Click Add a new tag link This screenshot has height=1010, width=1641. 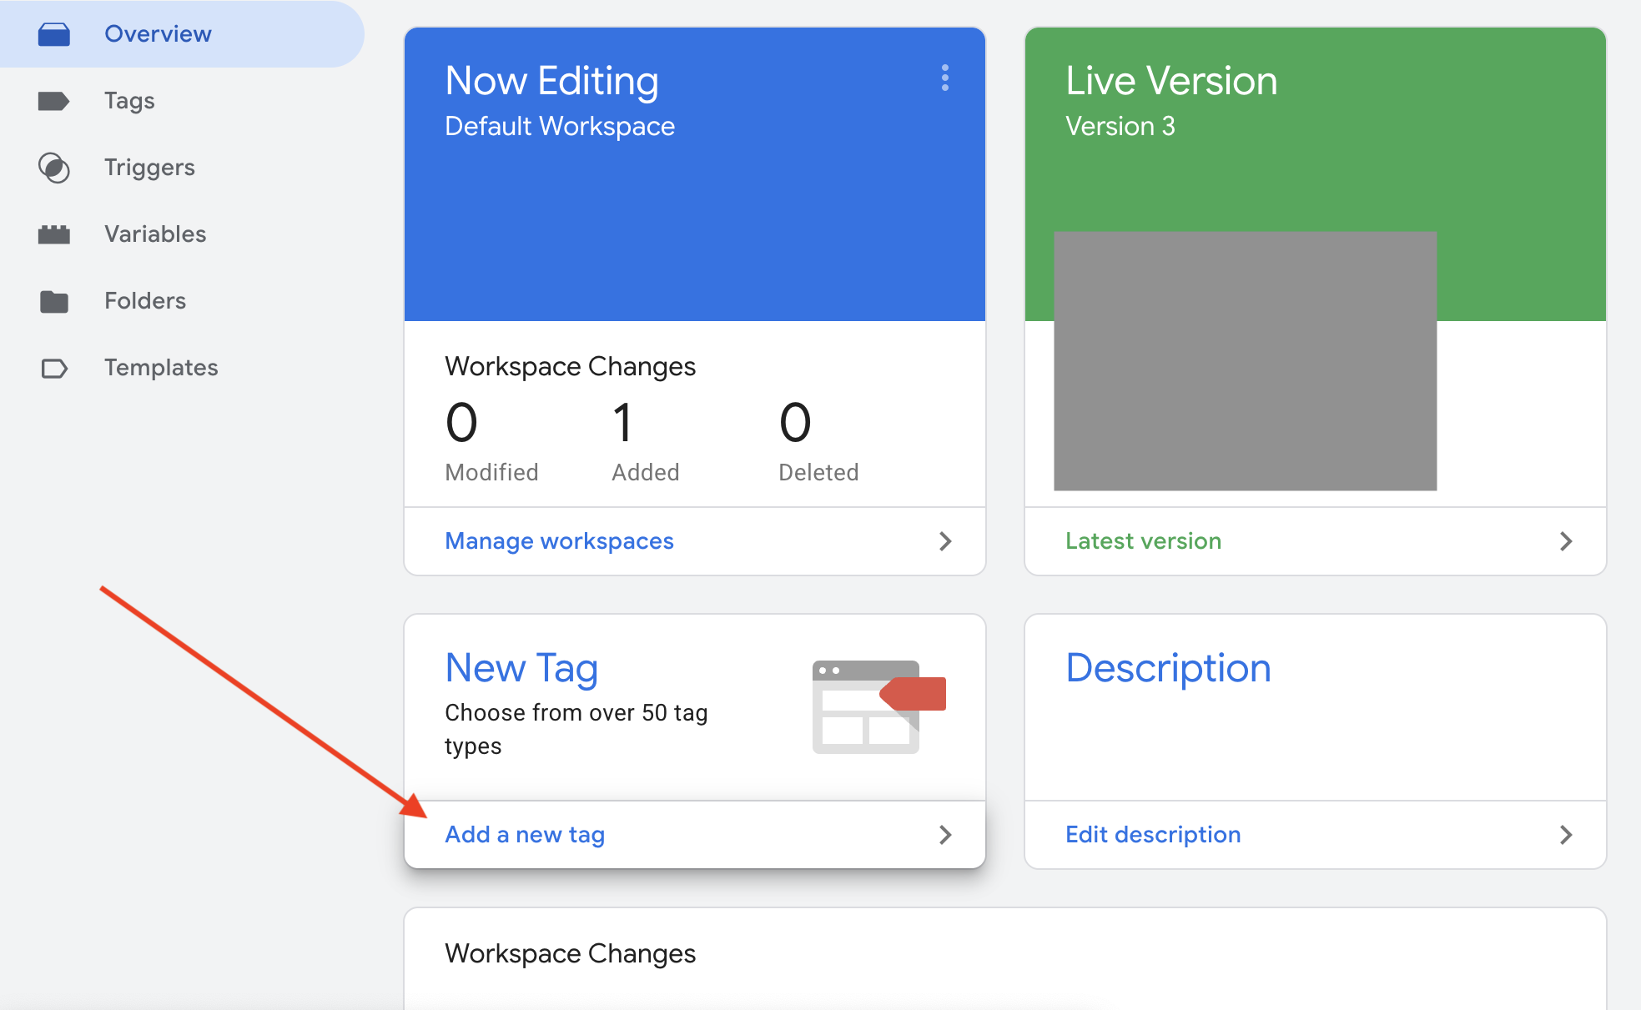[x=525, y=835]
